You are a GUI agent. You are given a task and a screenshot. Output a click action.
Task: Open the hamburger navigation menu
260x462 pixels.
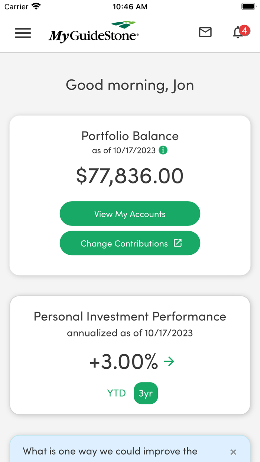pos(23,33)
